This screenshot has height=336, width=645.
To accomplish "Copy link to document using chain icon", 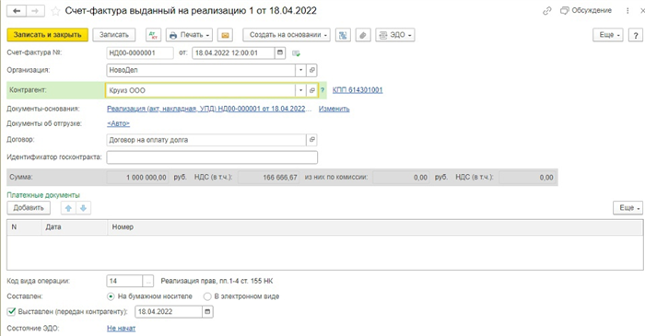I will pos(546,11).
